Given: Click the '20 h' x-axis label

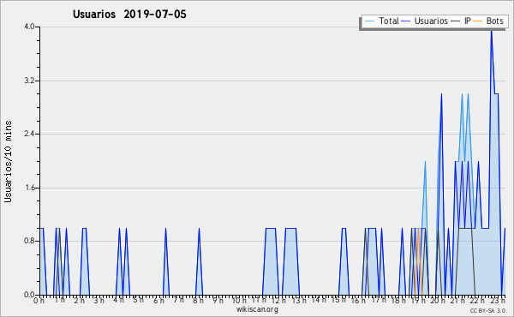Looking at the screenshot, I should (x=439, y=300).
